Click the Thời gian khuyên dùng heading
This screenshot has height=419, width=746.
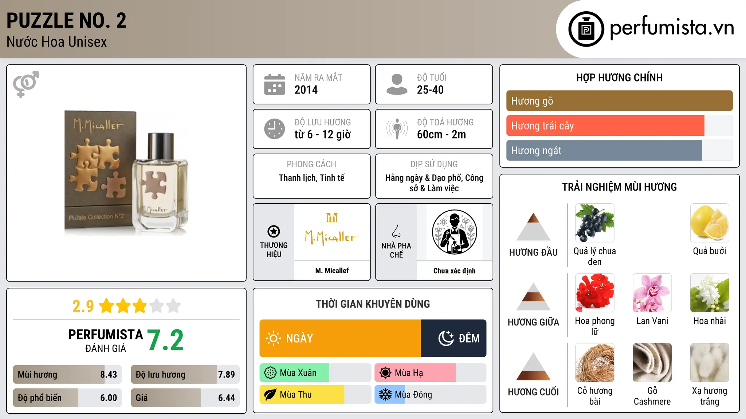click(x=373, y=304)
